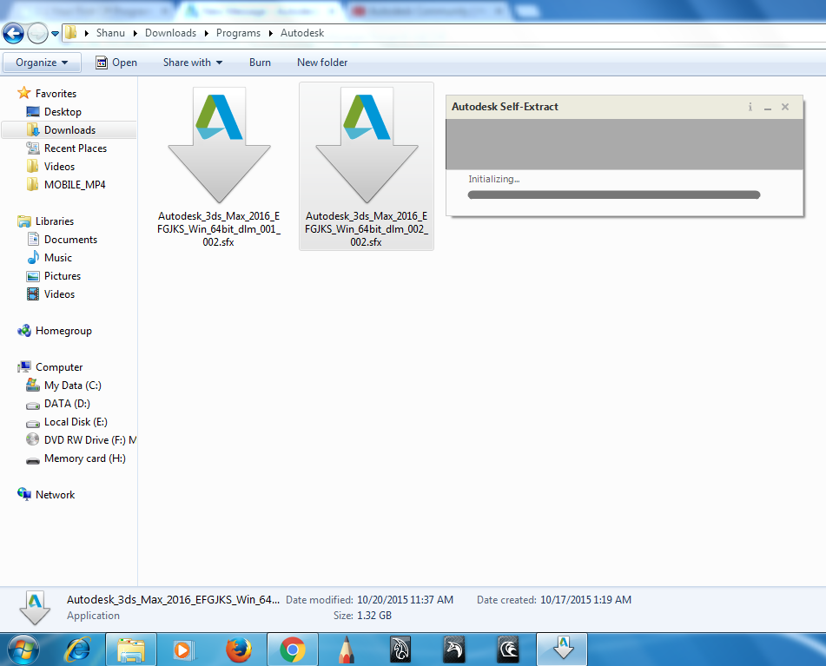
Task: Open the third dark creature icon on taskbar
Action: click(x=508, y=650)
